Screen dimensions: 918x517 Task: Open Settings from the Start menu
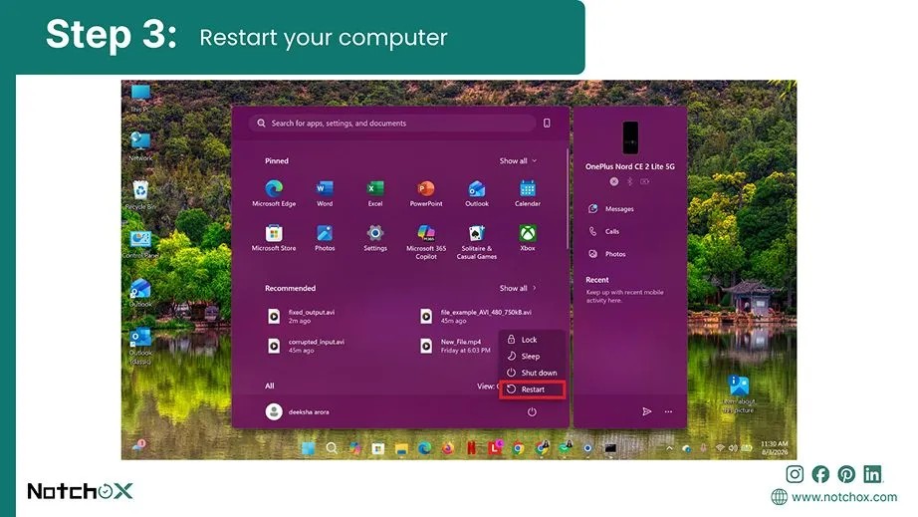[375, 238]
